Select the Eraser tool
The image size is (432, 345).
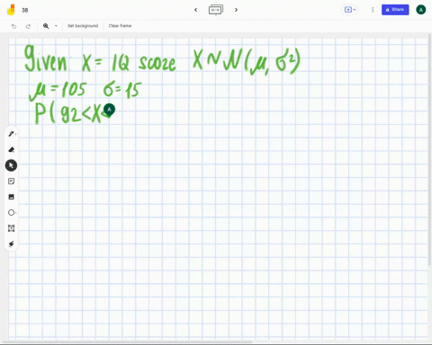tap(12, 150)
